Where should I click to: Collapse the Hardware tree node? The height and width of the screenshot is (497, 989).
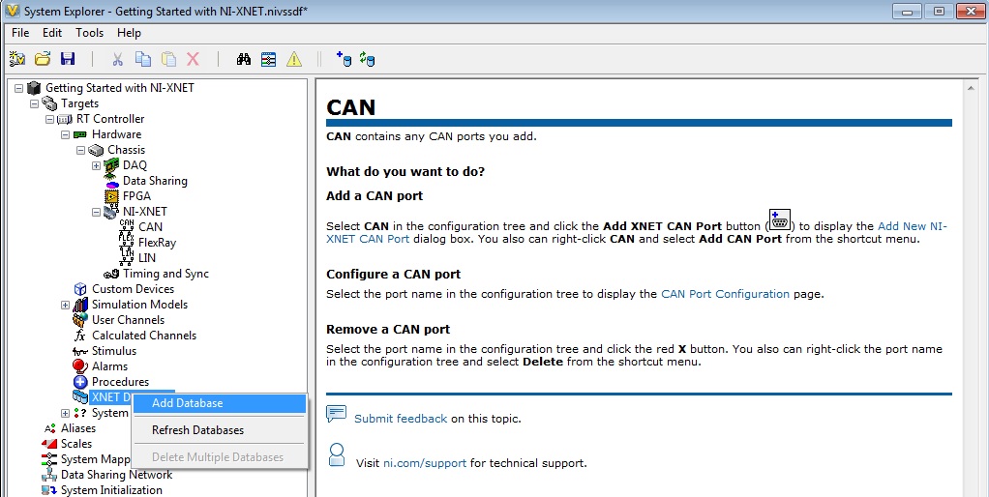pos(65,134)
